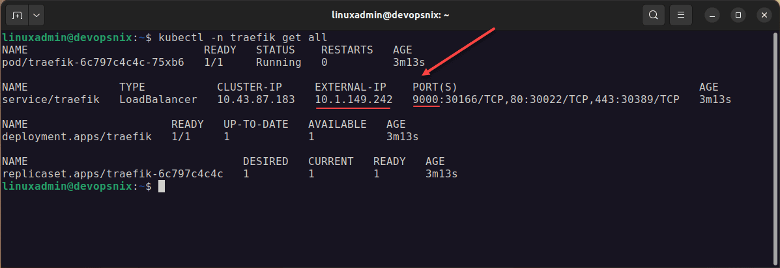Click the deployment.apps/traefik entry
This screenshot has width=780, height=268.
coord(77,137)
